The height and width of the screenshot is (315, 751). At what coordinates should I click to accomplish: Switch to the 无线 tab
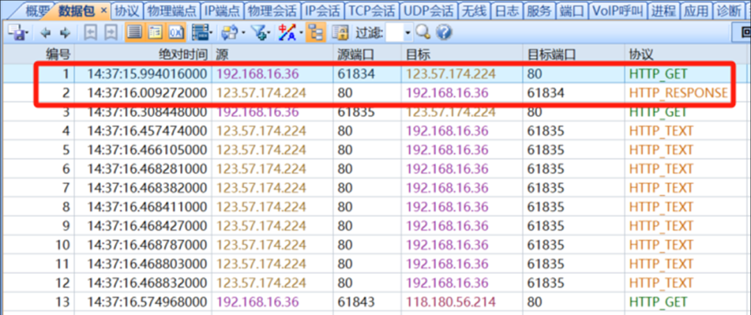tap(474, 10)
